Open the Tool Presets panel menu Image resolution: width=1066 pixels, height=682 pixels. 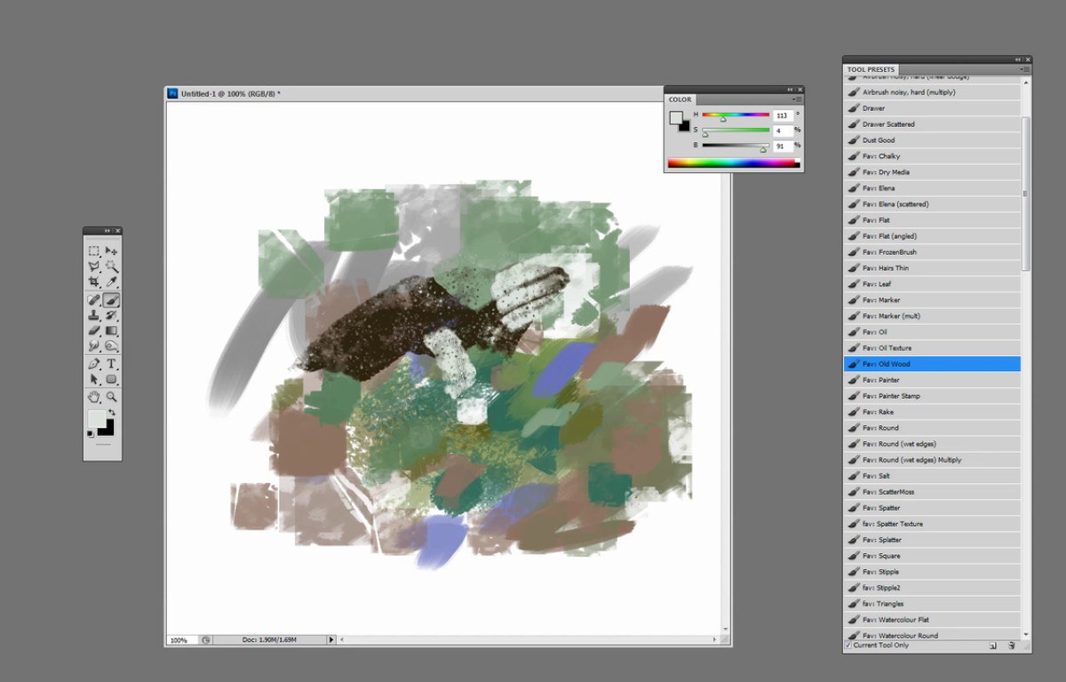(x=1025, y=69)
